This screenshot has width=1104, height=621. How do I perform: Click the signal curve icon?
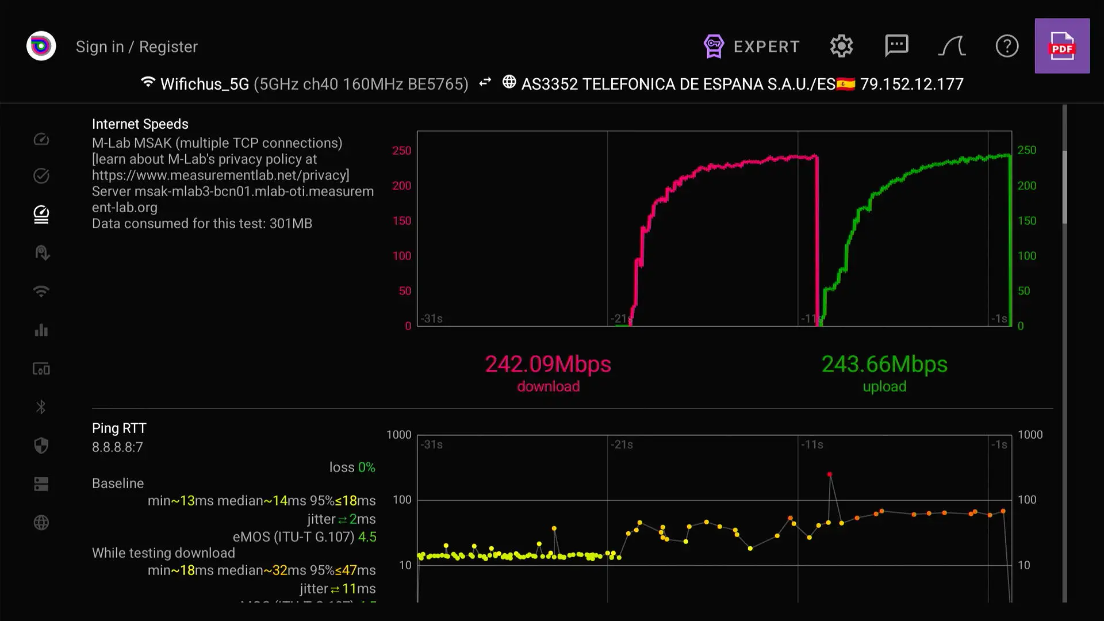pyautogui.click(x=952, y=46)
